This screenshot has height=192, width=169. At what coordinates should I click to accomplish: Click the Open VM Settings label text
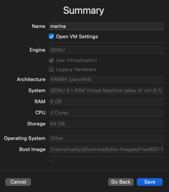[77, 37]
